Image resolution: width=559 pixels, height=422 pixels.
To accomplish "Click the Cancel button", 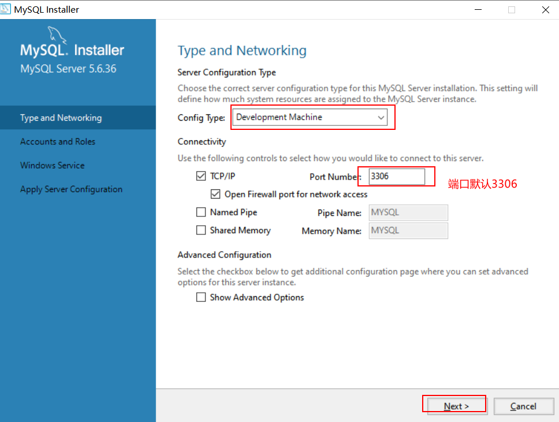I will (x=524, y=406).
